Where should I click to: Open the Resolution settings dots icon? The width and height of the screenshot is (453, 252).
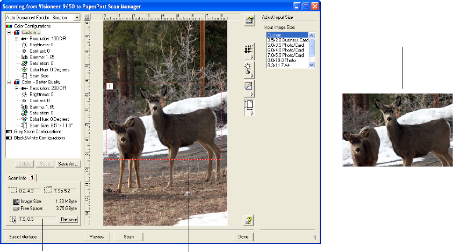pyautogui.click(x=249, y=50)
